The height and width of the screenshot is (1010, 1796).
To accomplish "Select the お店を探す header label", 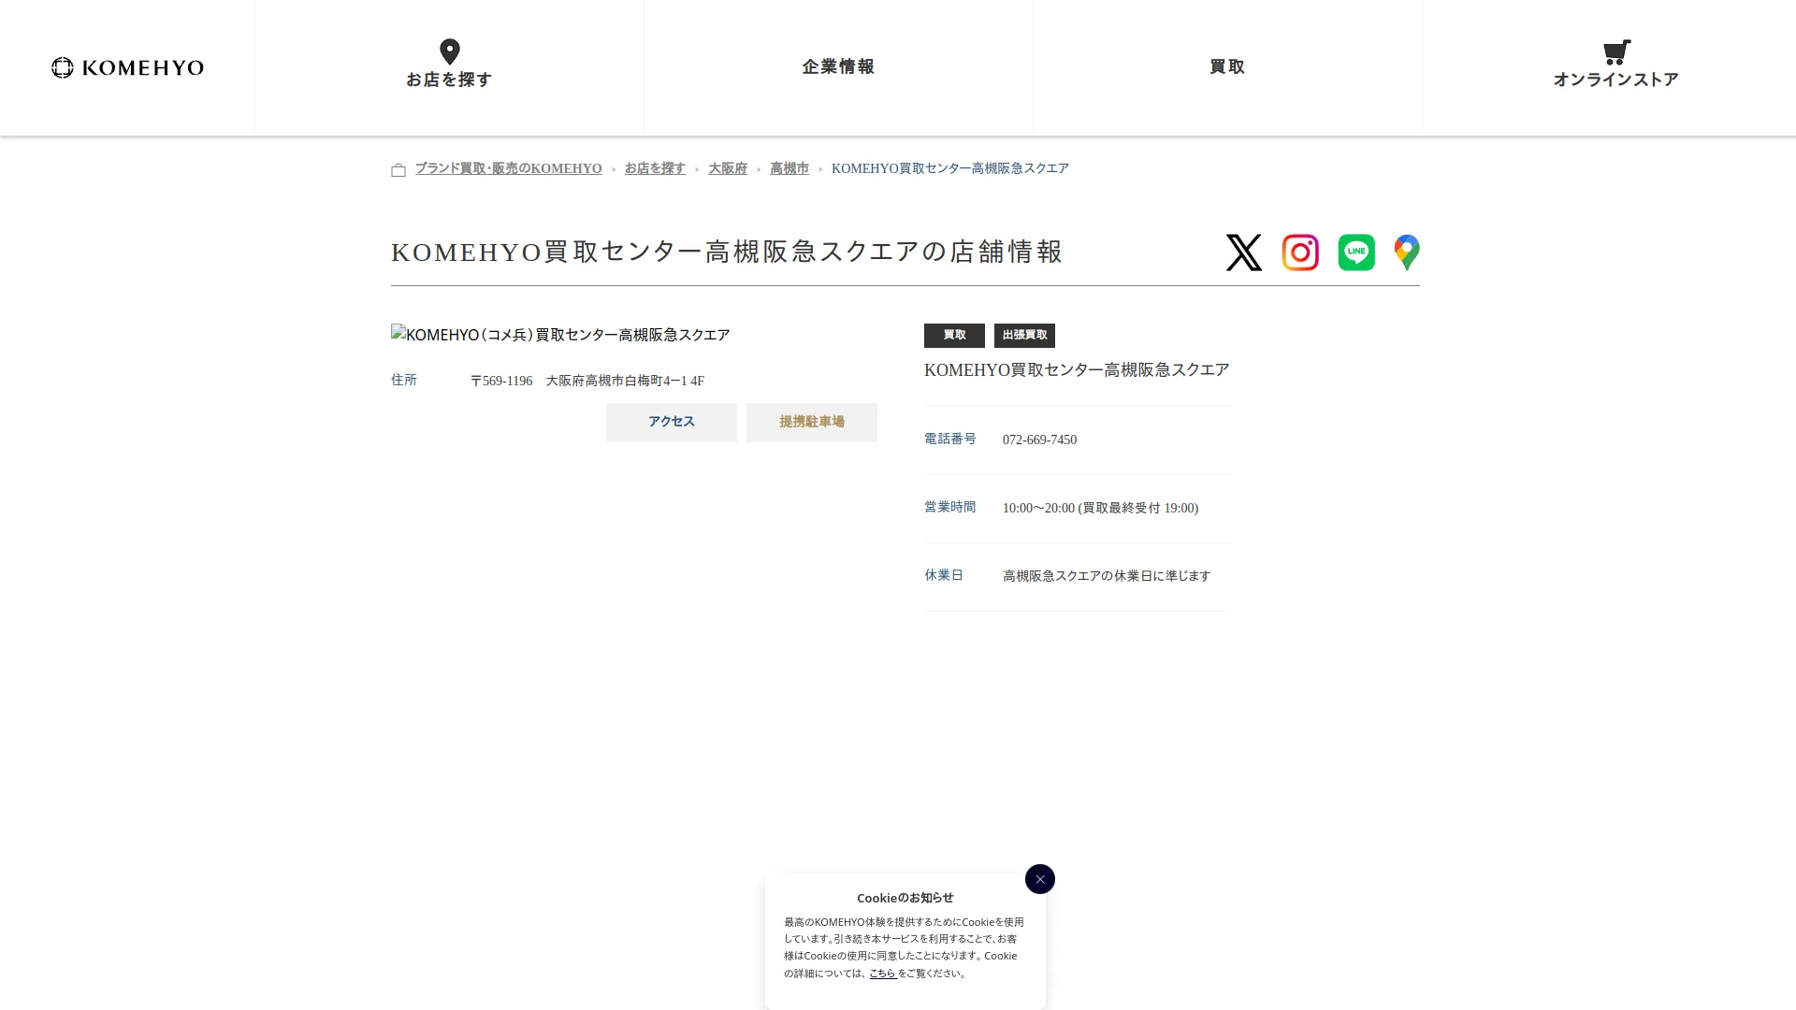I will [x=449, y=80].
